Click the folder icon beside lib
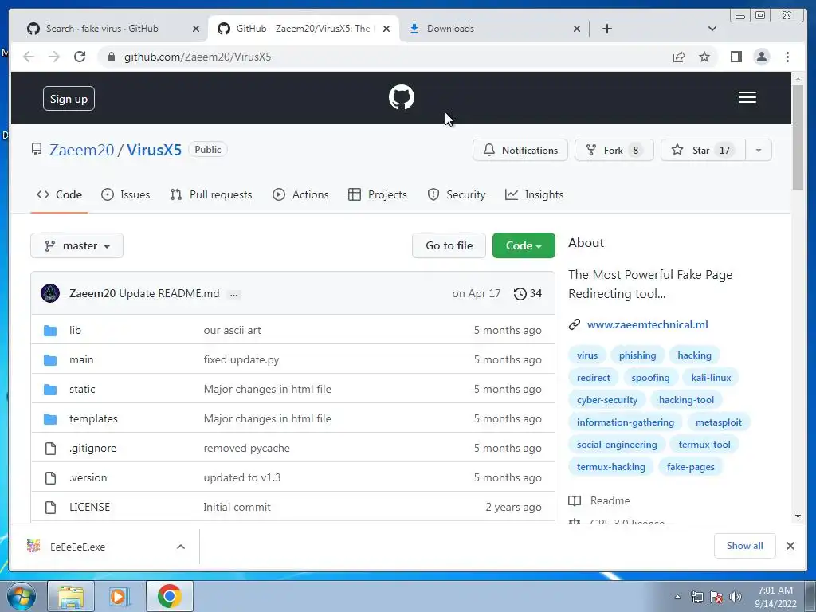Viewport: 816px width, 612px height. (50, 331)
